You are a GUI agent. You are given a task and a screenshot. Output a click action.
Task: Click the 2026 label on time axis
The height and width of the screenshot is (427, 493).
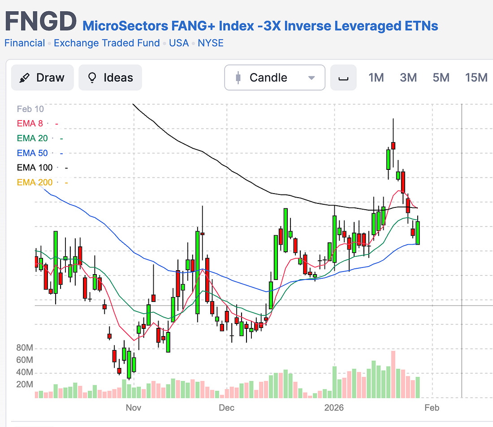334,408
